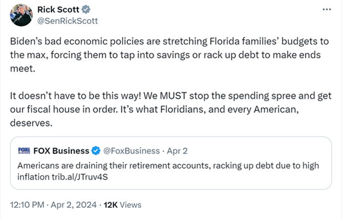Click the Views label
Viewport: 346px width, 219px height.
tap(130, 205)
